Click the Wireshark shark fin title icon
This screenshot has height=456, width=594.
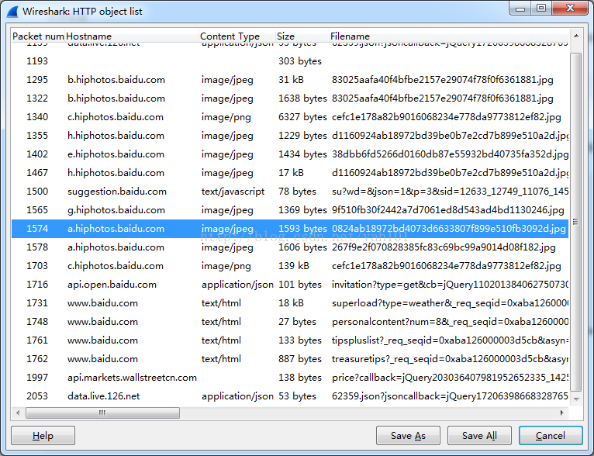12,12
